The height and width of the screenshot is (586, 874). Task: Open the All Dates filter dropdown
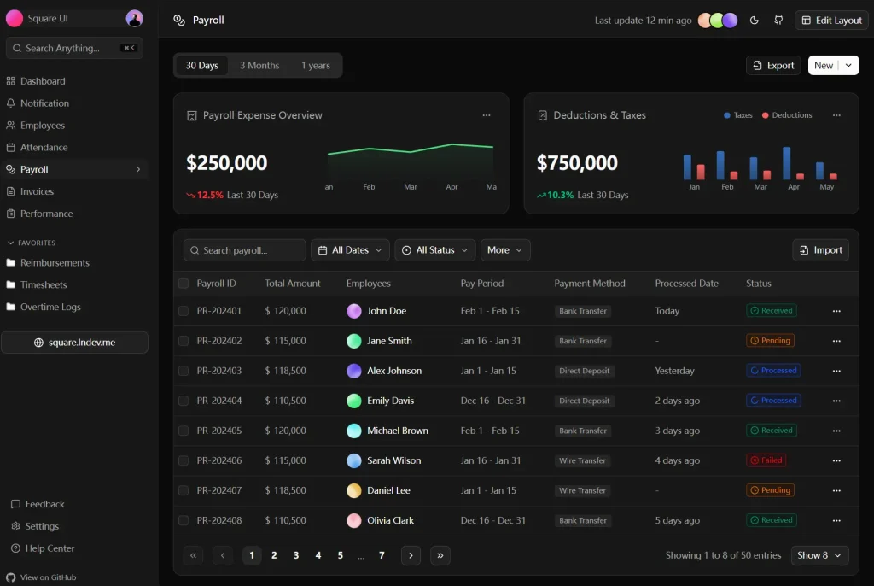(350, 249)
